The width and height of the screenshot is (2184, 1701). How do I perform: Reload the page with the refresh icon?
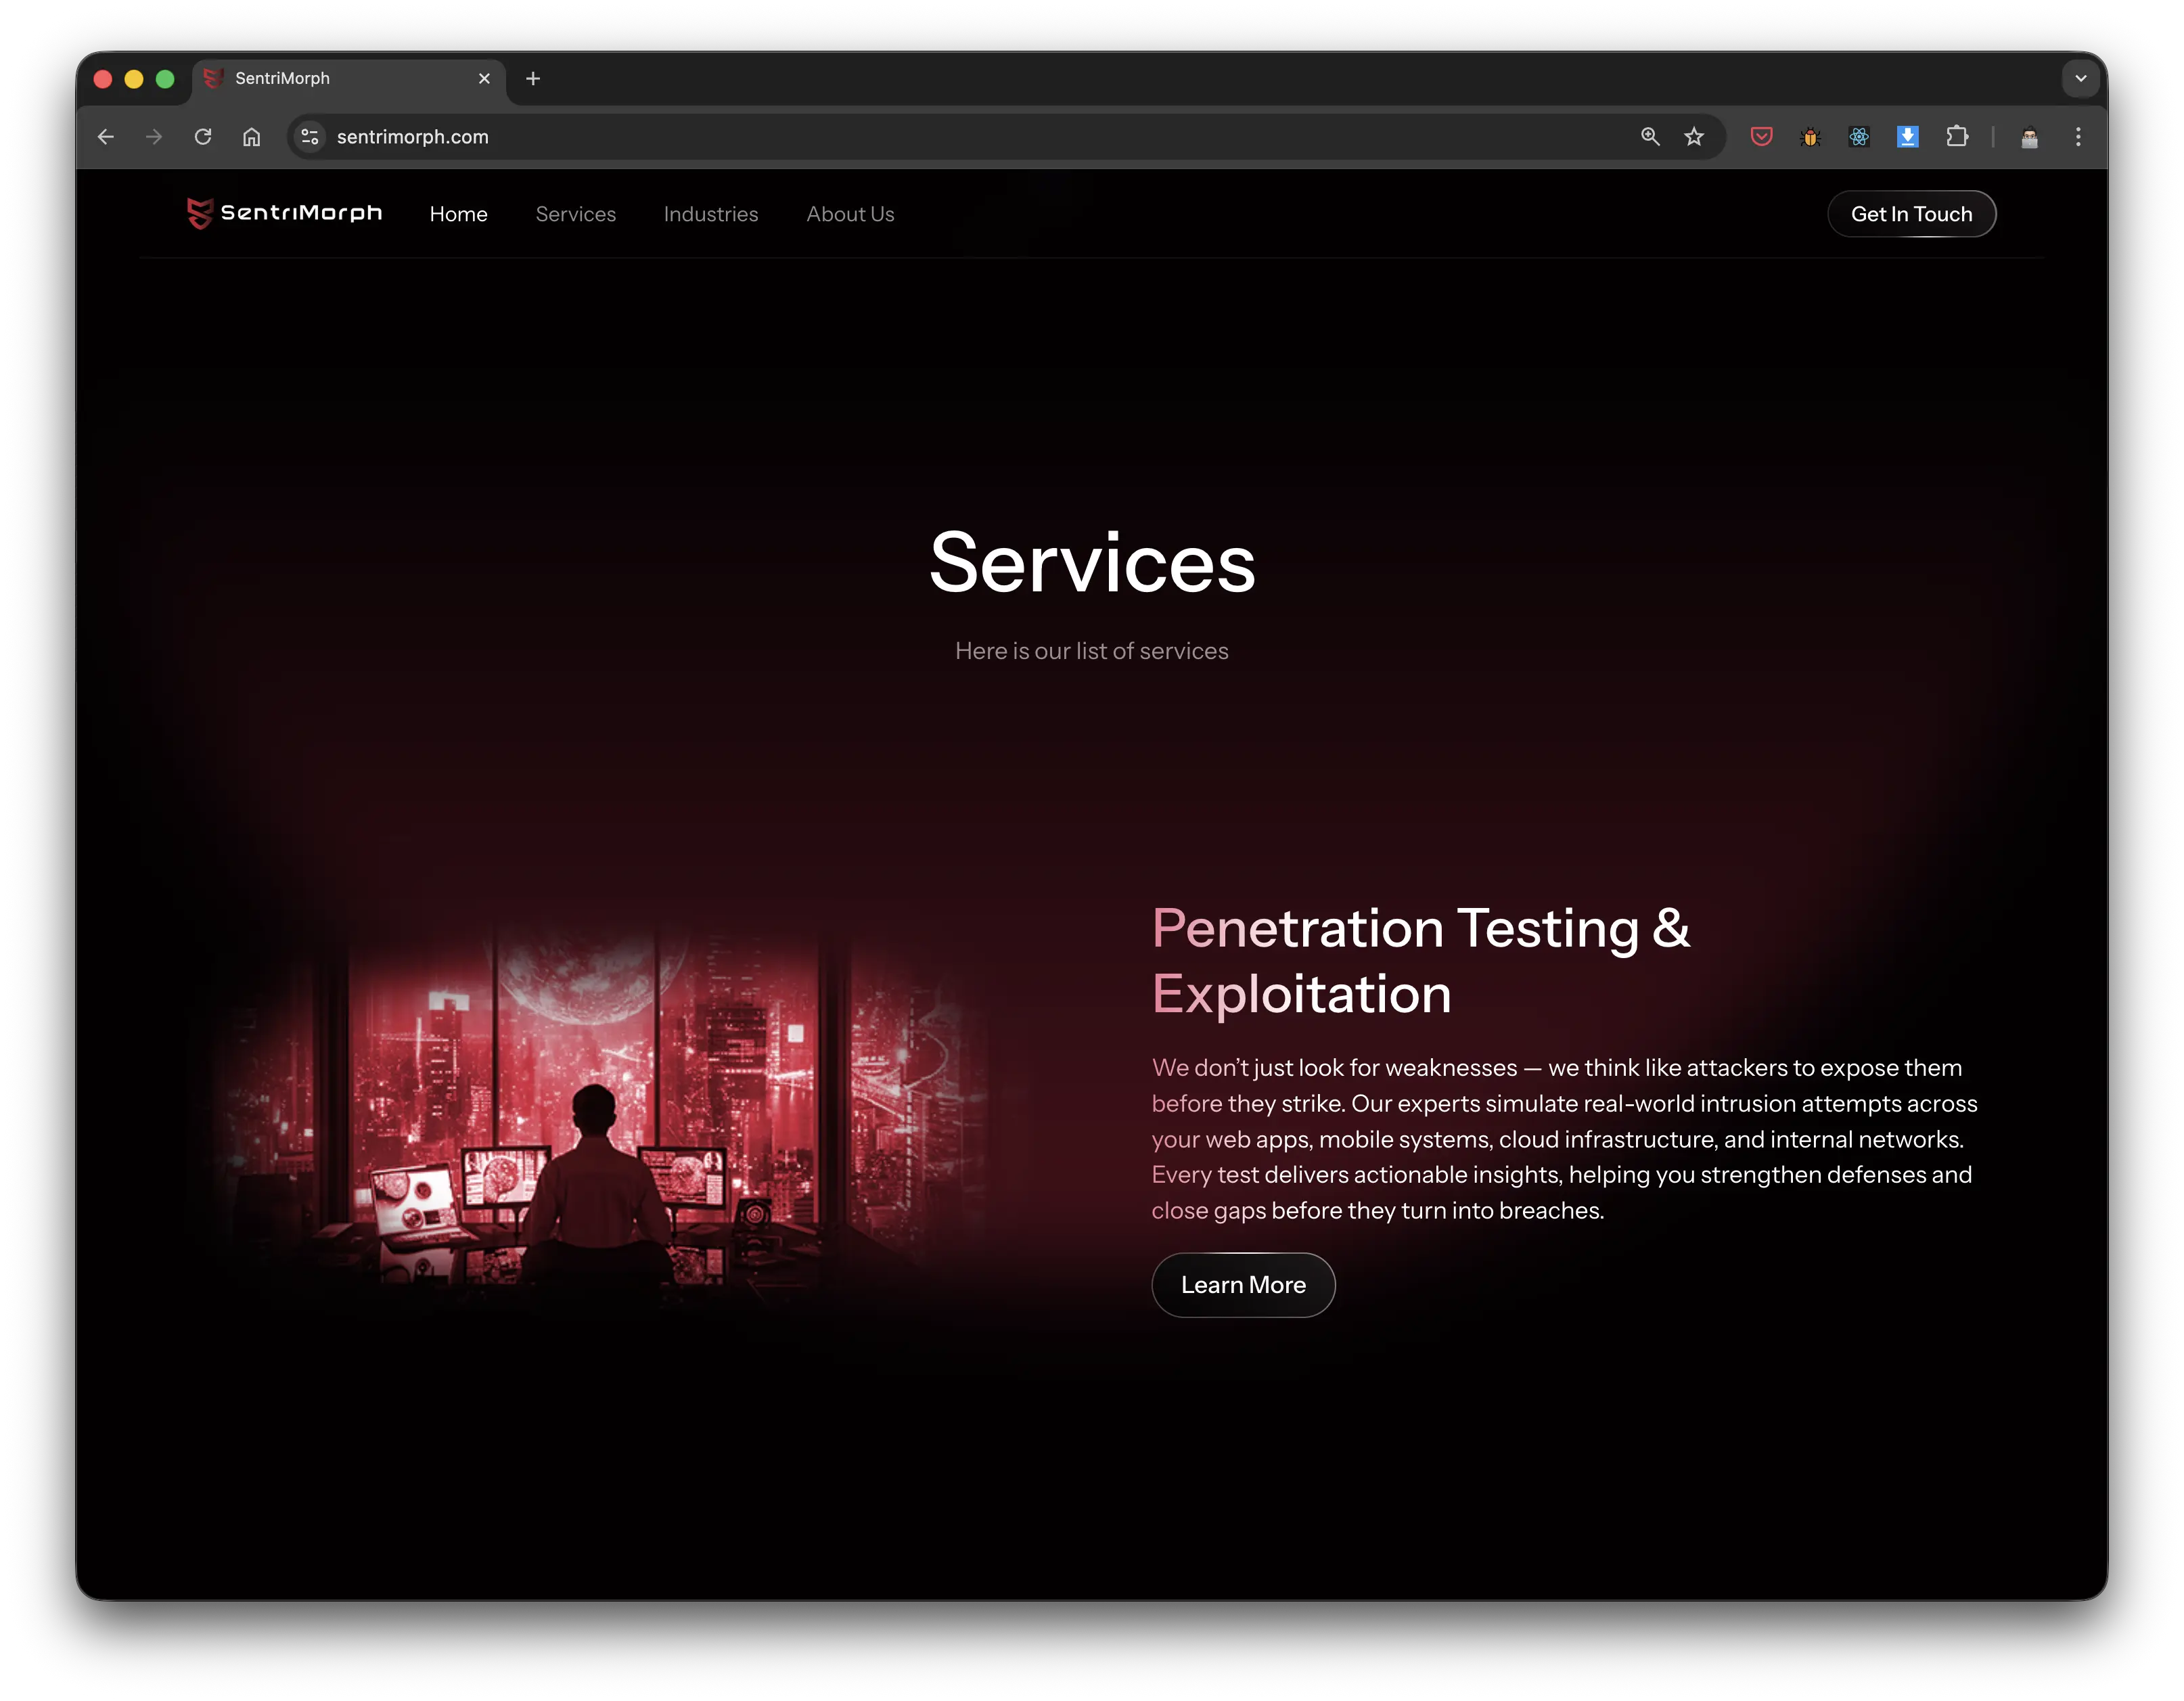click(203, 137)
